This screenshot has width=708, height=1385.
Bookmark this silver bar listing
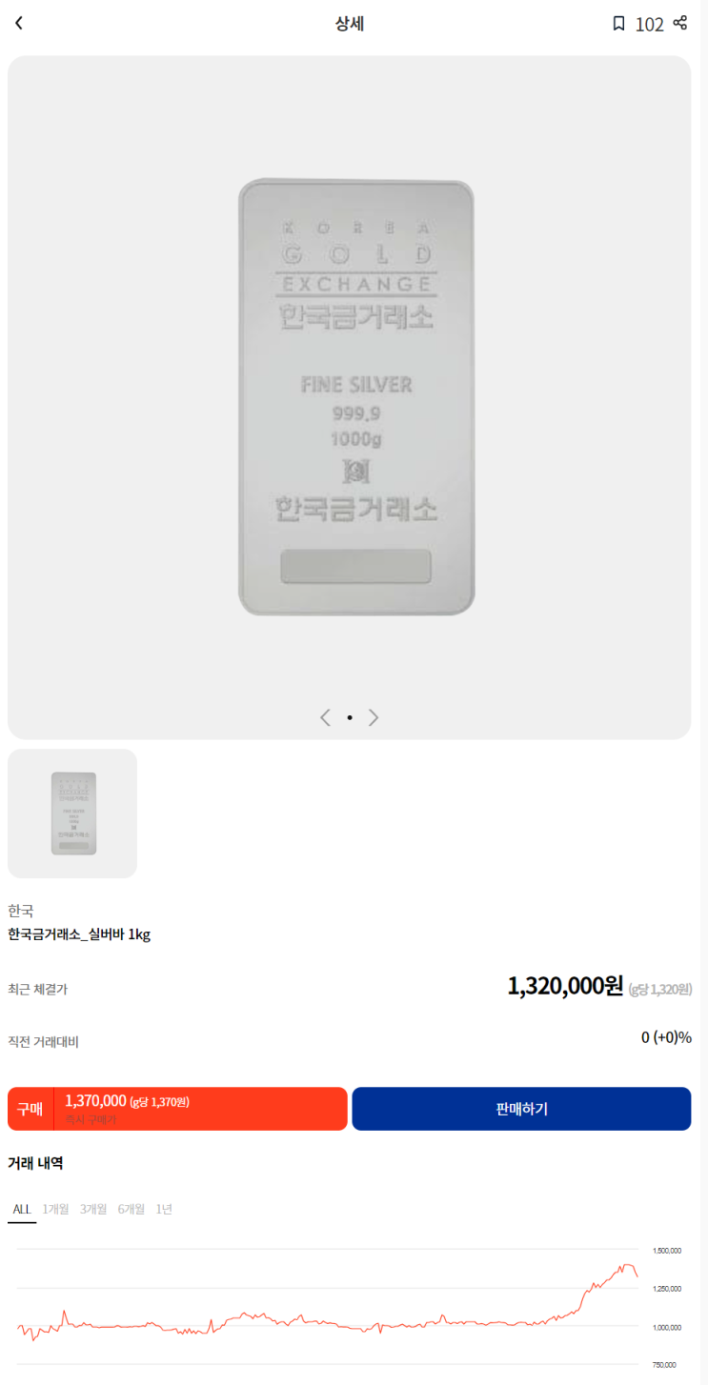pyautogui.click(x=618, y=24)
